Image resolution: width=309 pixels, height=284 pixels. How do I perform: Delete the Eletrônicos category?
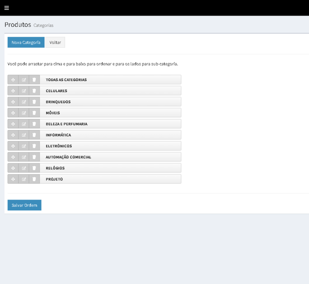[34, 146]
